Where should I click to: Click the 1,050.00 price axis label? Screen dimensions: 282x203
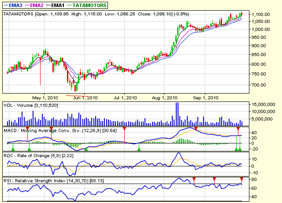[x=260, y=22]
